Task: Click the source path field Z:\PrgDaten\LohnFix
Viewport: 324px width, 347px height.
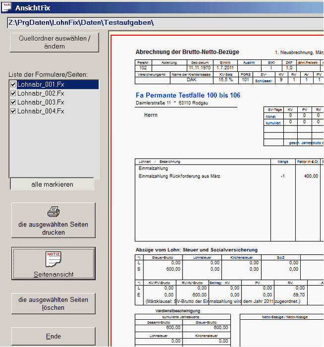Action: click(165, 23)
